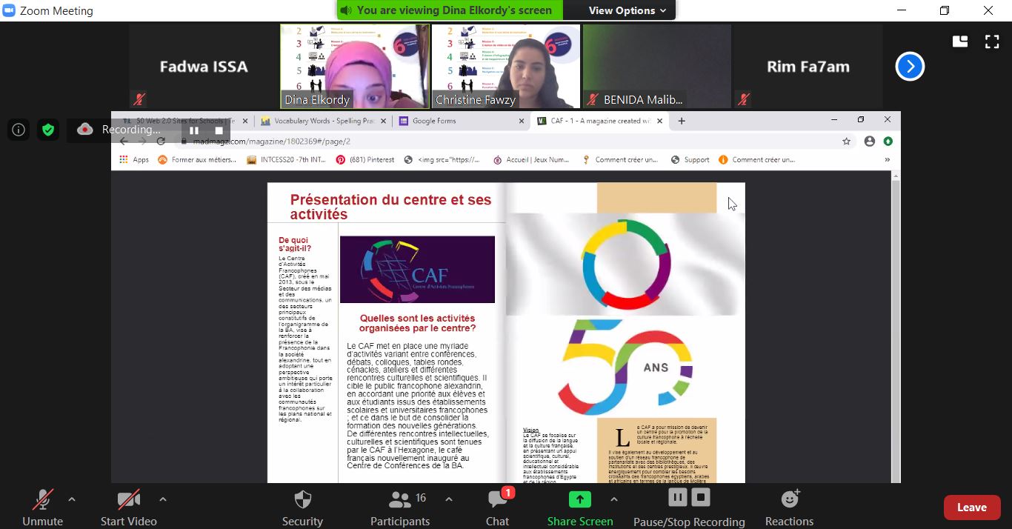Open the Participants panel
The height and width of the screenshot is (529, 1012).
tap(400, 508)
